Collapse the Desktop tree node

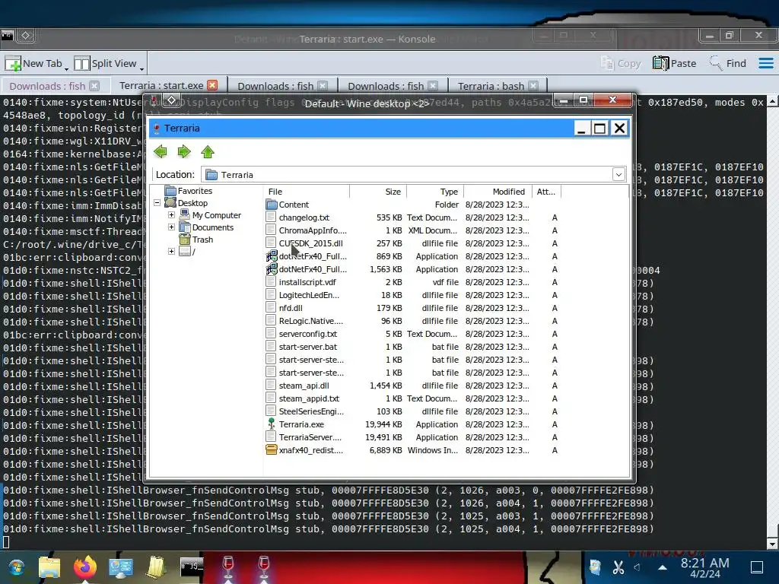157,202
